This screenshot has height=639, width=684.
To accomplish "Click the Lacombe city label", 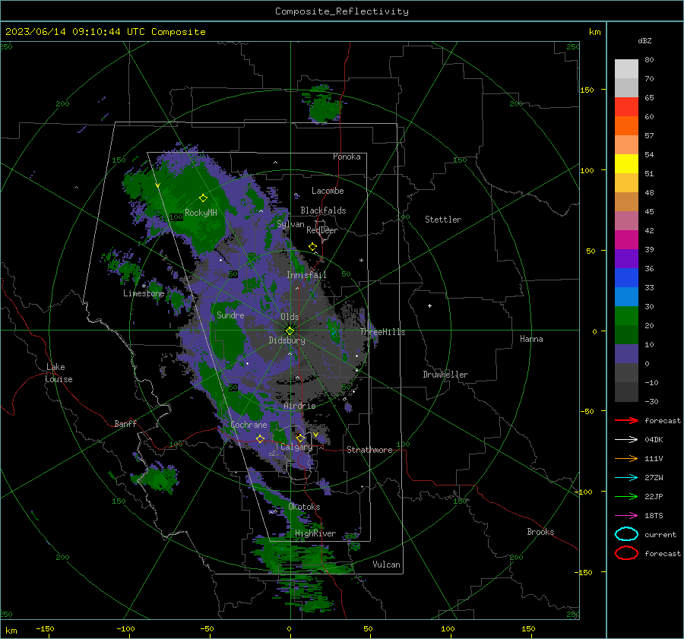I will click(328, 191).
